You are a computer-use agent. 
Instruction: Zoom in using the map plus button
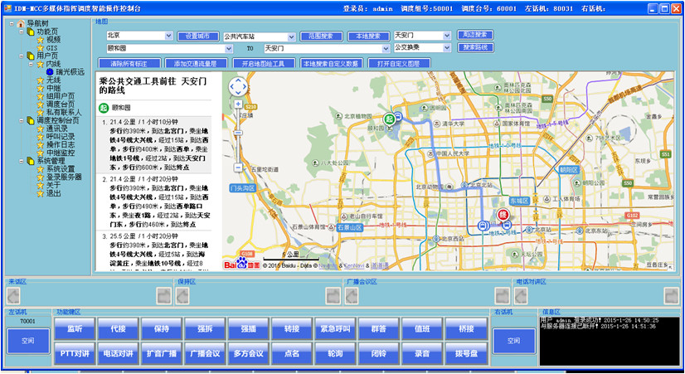238,104
